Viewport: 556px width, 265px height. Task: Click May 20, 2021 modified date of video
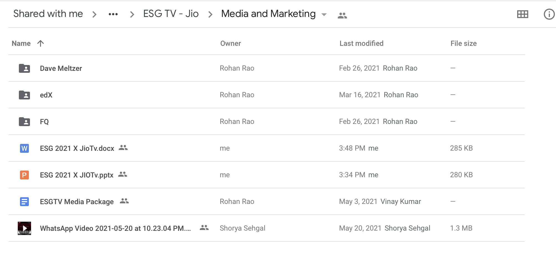(x=360, y=228)
